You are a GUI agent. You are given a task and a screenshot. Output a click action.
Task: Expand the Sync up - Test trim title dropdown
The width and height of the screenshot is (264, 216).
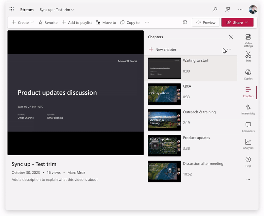pos(57,10)
